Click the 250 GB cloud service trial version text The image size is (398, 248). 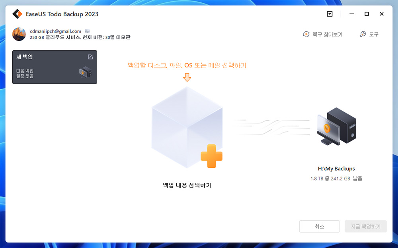click(80, 37)
